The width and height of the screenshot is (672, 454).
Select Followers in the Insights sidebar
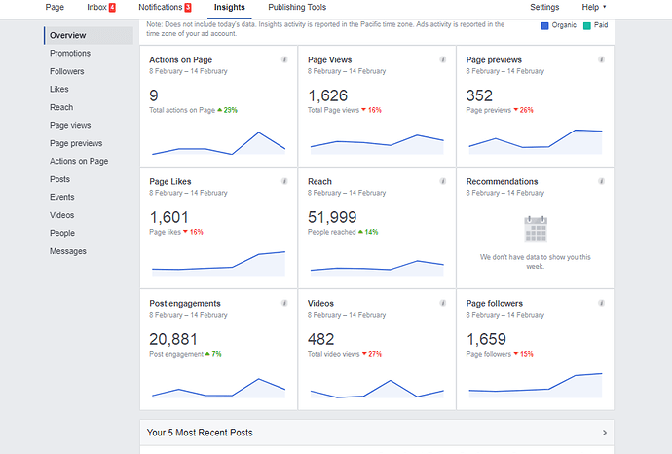tap(67, 71)
